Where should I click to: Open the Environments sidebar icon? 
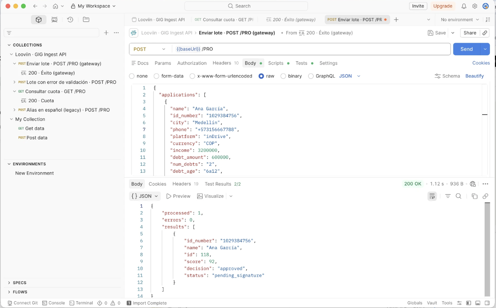point(54,20)
